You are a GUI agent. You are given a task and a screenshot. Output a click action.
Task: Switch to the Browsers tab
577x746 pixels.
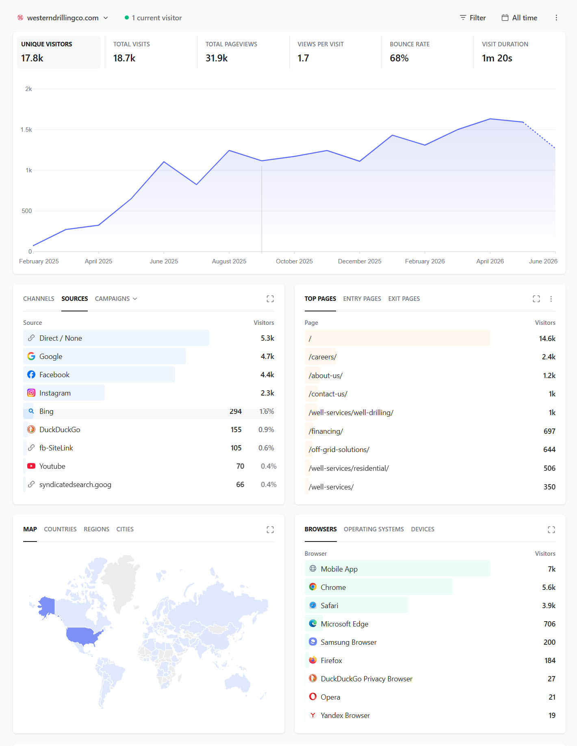pos(321,529)
